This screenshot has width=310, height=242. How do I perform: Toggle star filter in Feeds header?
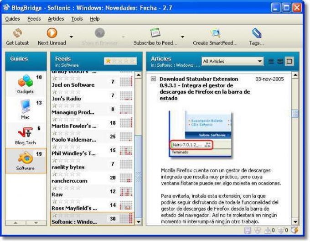point(120,61)
